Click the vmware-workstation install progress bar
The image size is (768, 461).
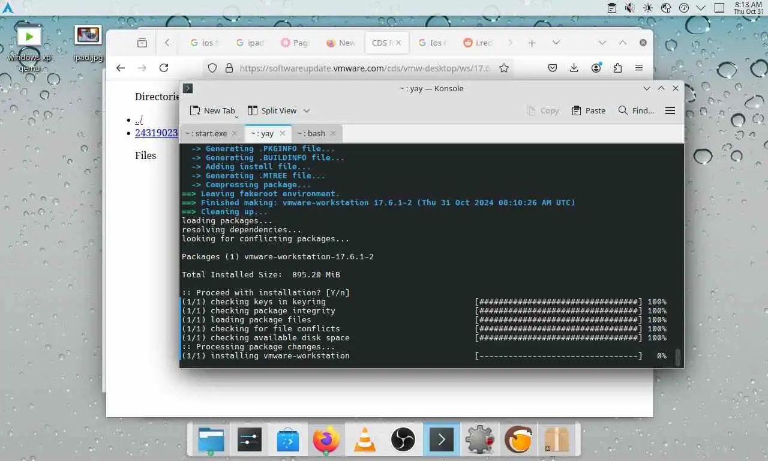559,356
